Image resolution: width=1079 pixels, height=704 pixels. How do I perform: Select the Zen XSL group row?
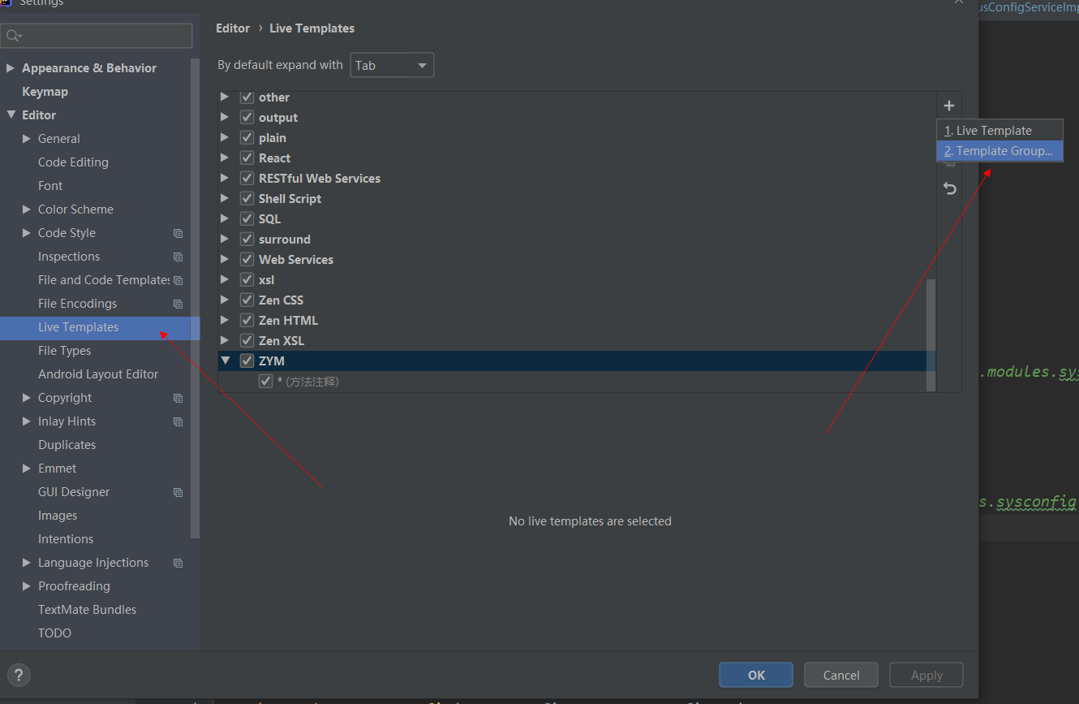577,341
